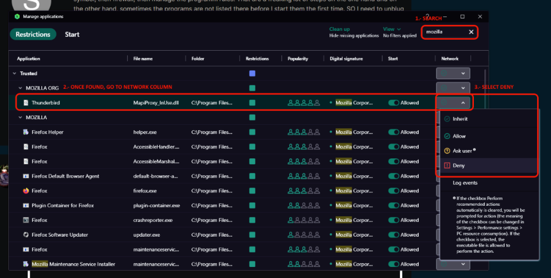Click the Firefox Software Updater icon
The height and width of the screenshot is (278, 551).
pos(26,235)
